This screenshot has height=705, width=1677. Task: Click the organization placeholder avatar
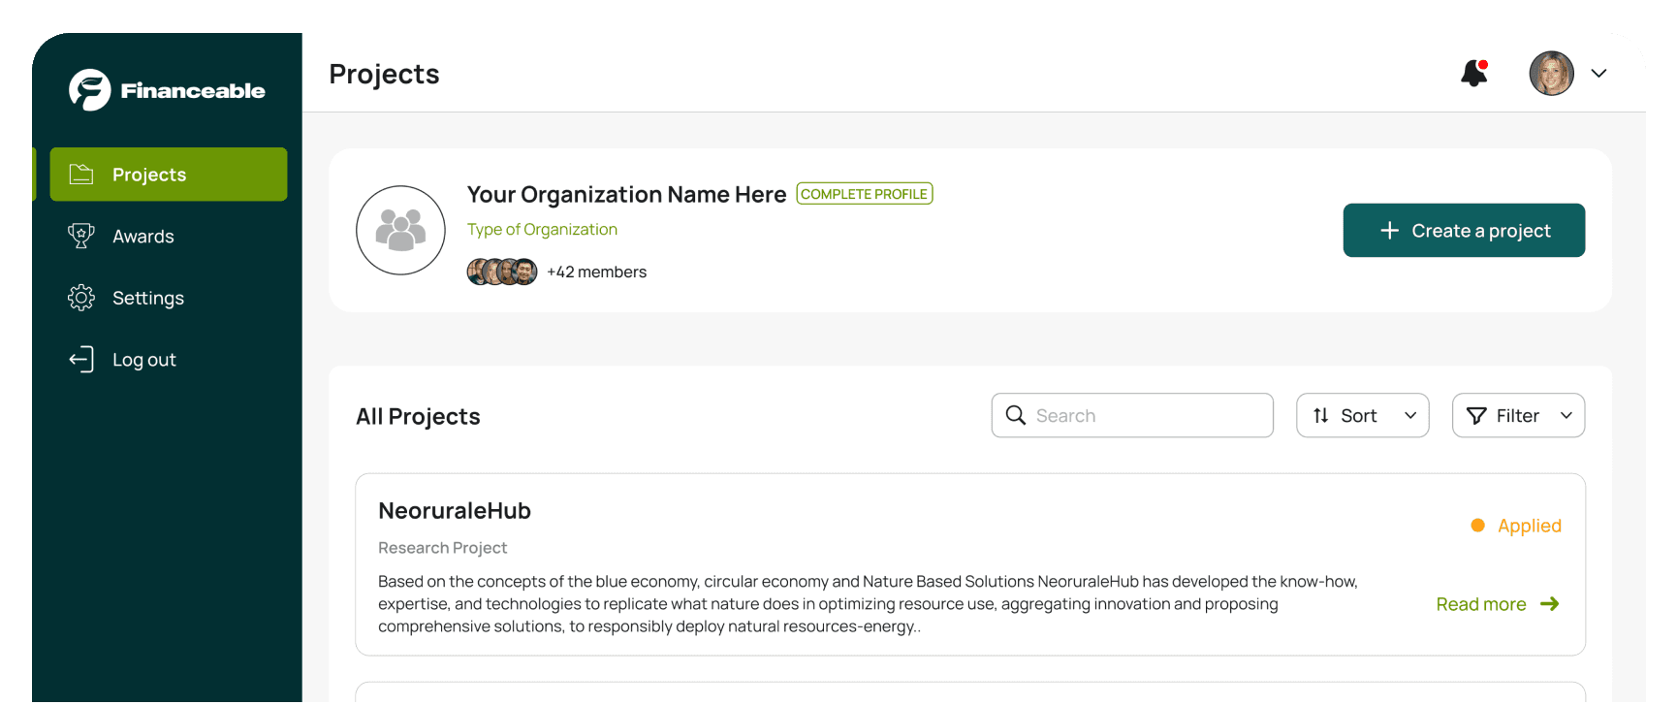pyautogui.click(x=400, y=231)
